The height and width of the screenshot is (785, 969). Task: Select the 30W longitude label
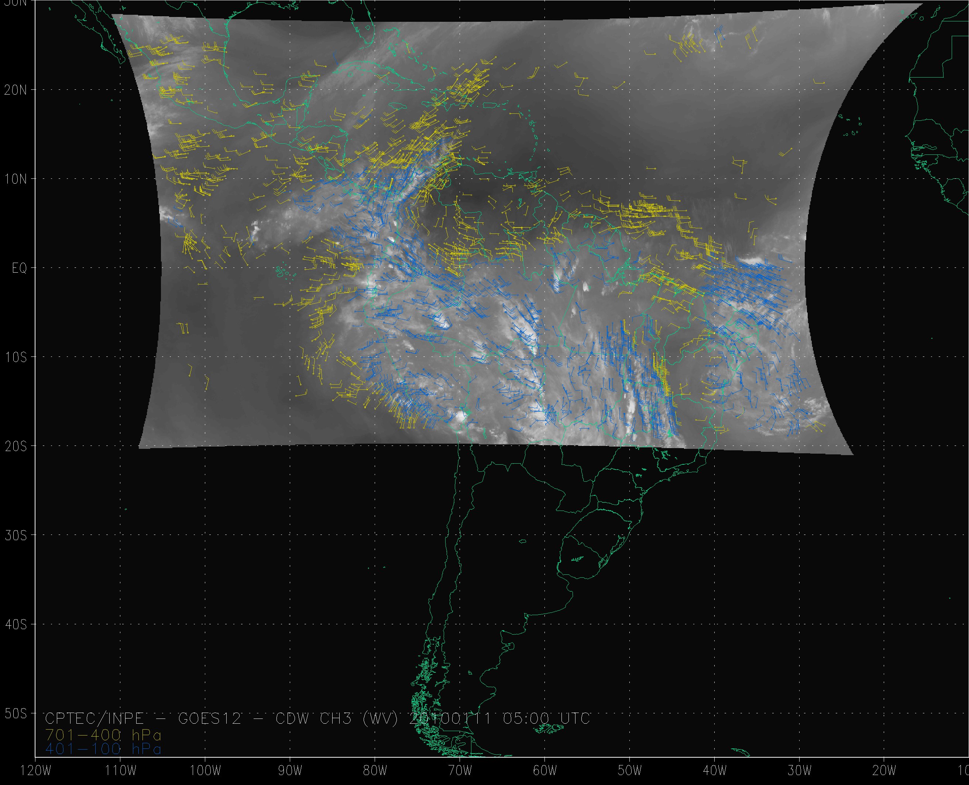[800, 771]
